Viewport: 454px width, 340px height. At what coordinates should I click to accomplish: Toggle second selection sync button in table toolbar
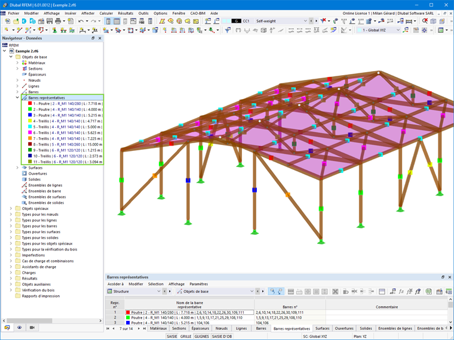click(x=280, y=292)
